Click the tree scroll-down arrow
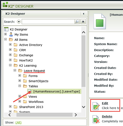 click(84, 107)
